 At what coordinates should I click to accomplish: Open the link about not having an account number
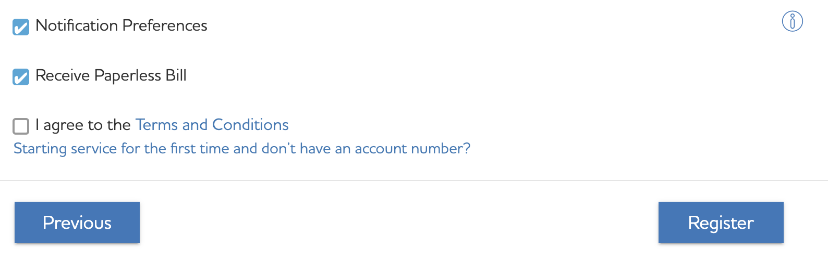(242, 149)
